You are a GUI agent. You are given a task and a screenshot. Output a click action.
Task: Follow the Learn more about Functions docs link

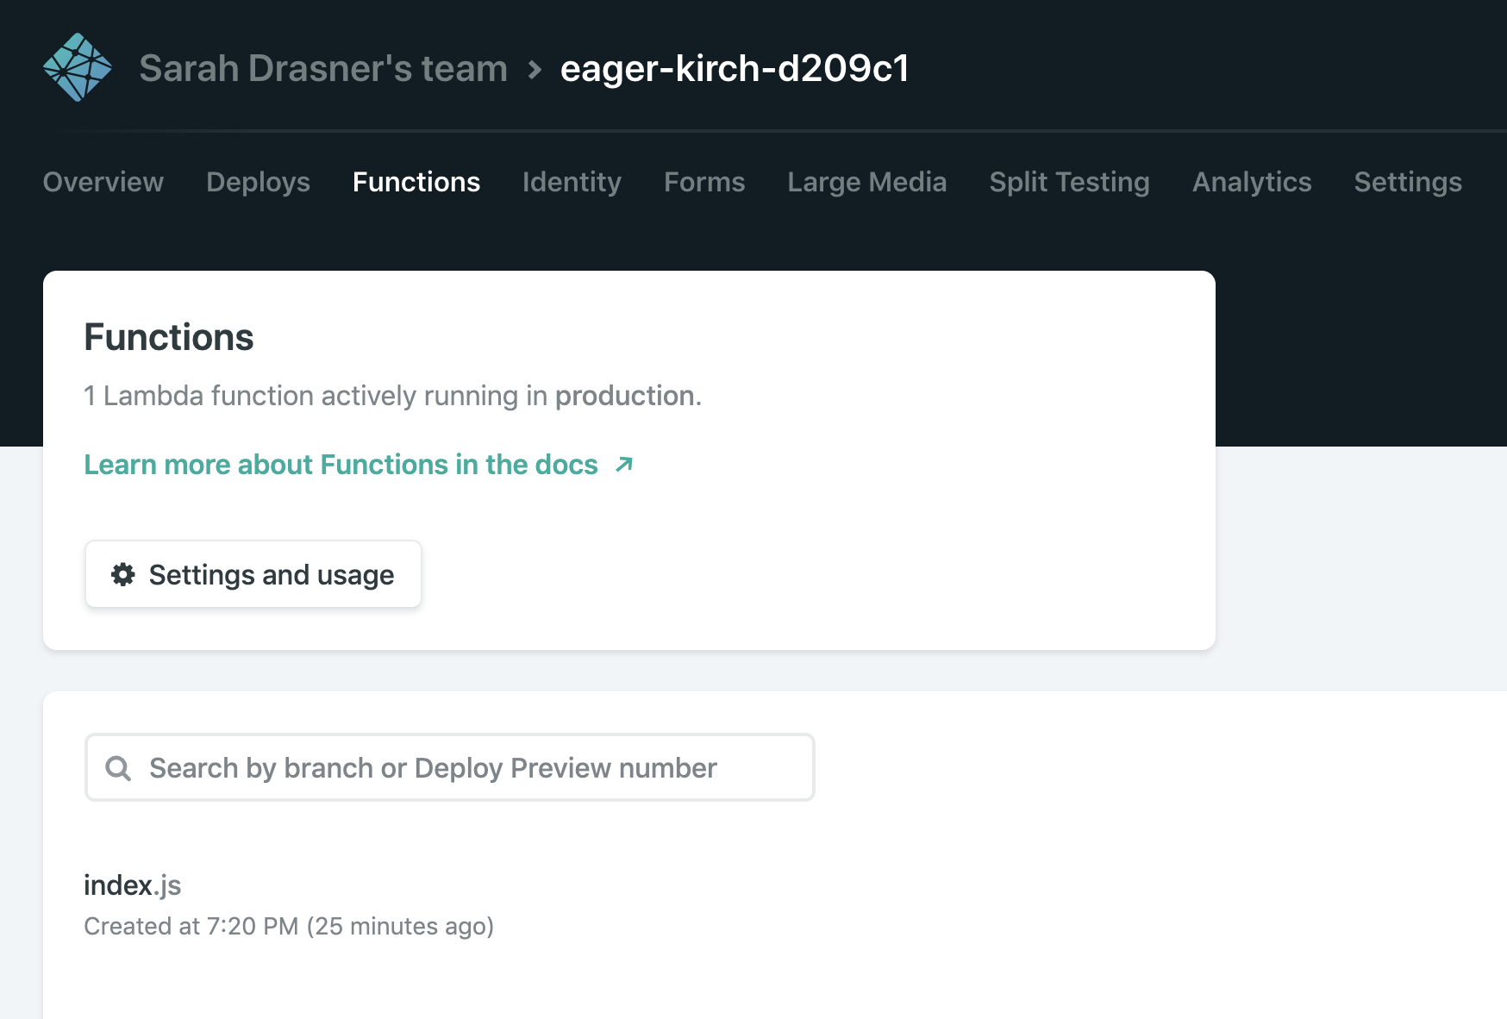click(x=359, y=465)
